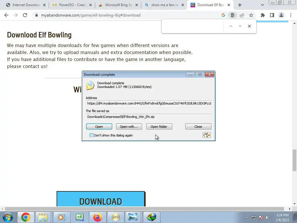Click the vertical scrollbar thumb

(294, 160)
